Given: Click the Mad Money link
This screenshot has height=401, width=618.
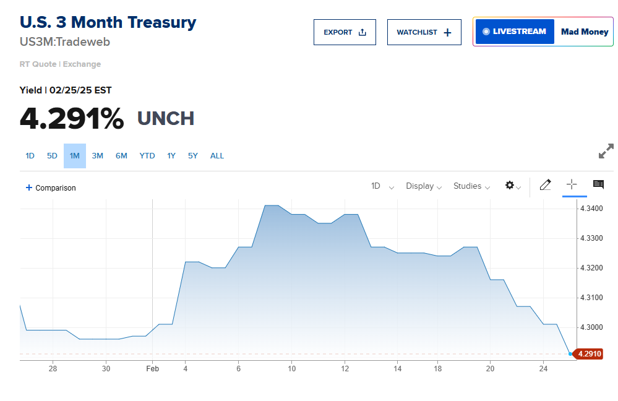Looking at the screenshot, I should (x=585, y=32).
